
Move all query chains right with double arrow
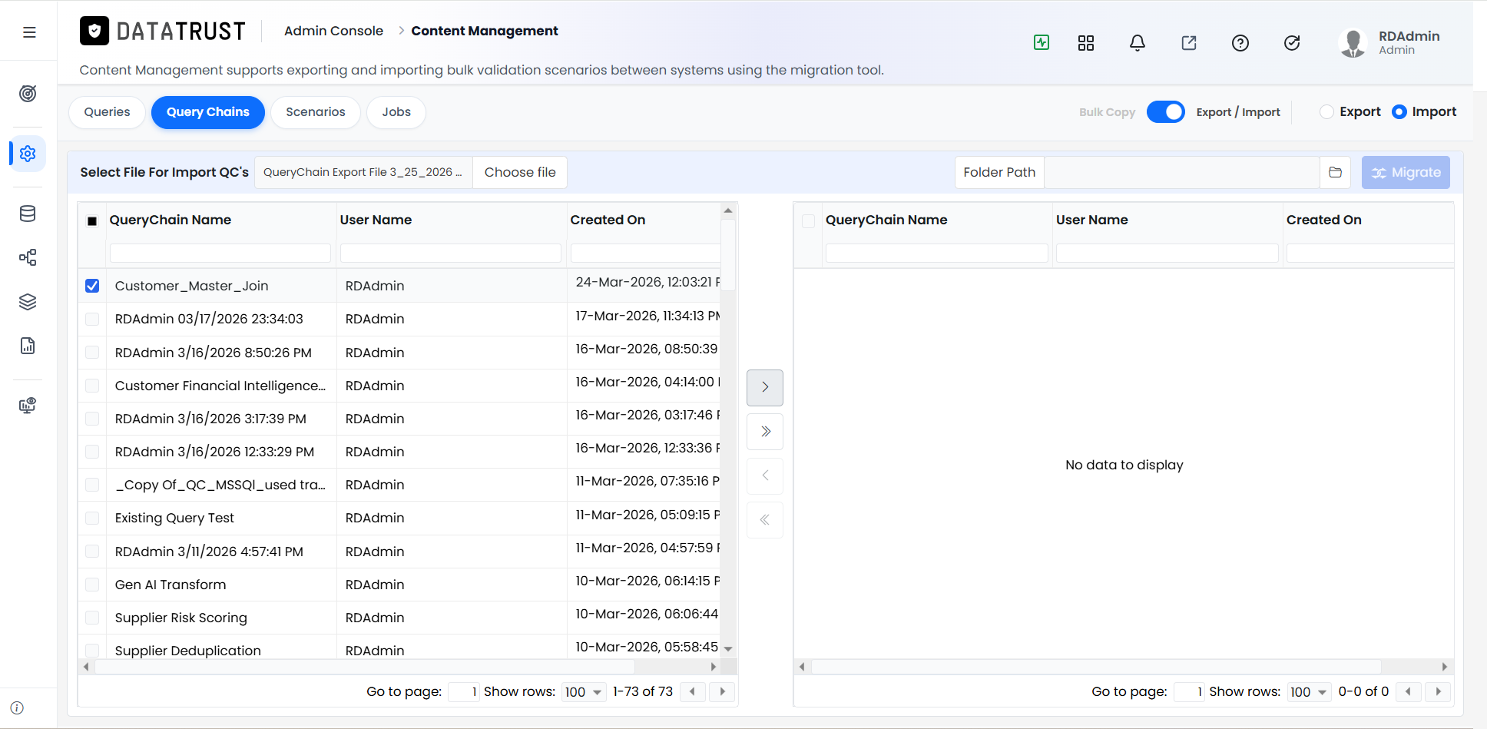coord(765,432)
